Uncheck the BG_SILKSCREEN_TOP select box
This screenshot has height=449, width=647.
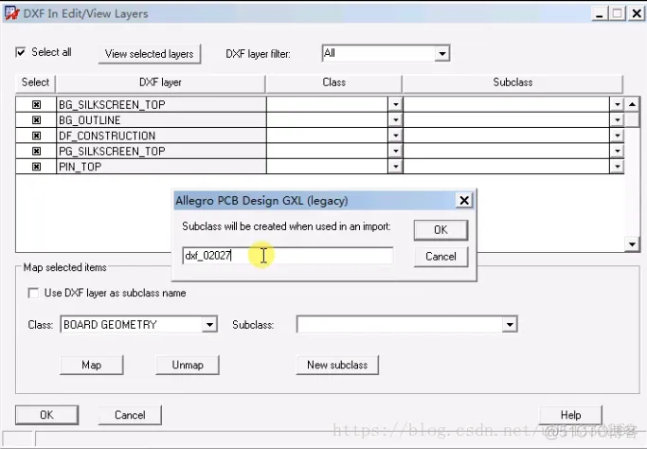click(x=36, y=104)
